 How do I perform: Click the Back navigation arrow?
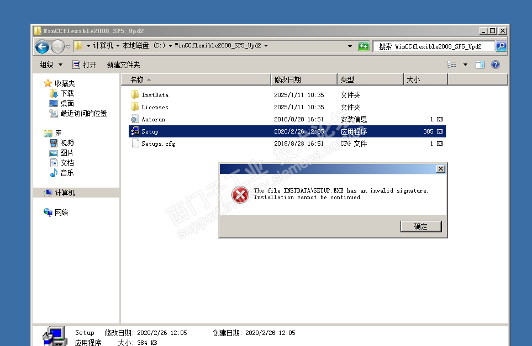[x=42, y=46]
